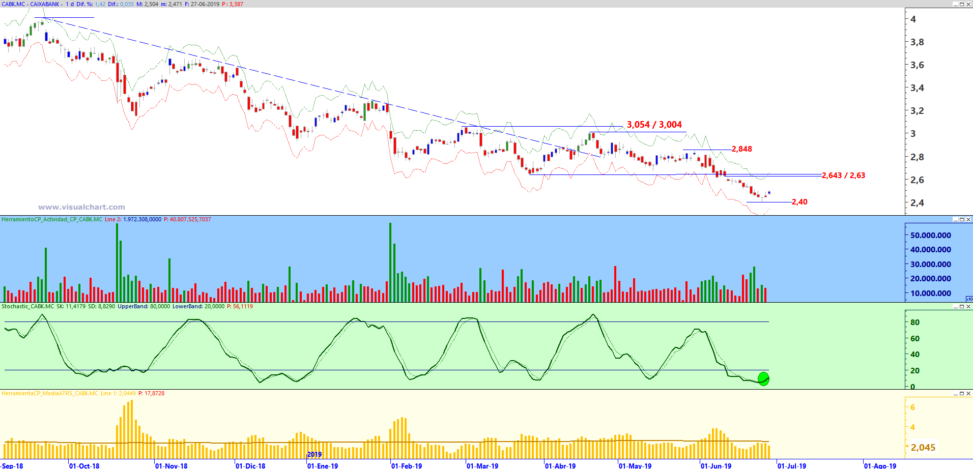Click the 01-Jul-19 date on time axis
973x469 pixels.
[792, 465]
